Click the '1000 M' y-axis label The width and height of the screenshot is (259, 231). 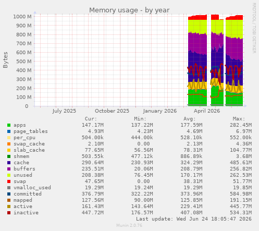(22, 17)
